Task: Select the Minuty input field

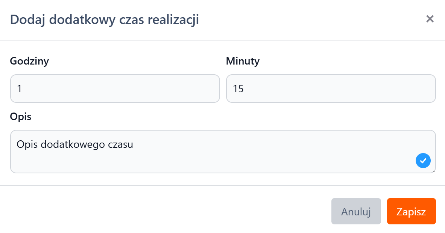Action: coord(331,89)
